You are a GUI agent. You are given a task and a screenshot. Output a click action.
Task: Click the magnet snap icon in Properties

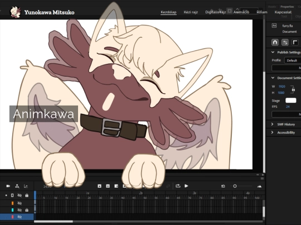point(275,42)
